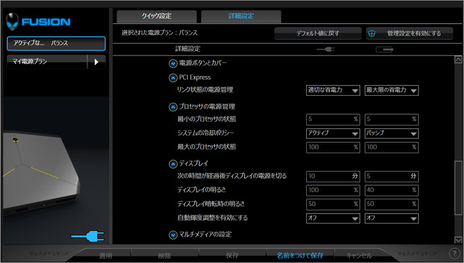Image resolution: width=464 pixels, height=263 pixels.
Task: Expand 電源ボタンとカバー section
Action: [x=173, y=63]
